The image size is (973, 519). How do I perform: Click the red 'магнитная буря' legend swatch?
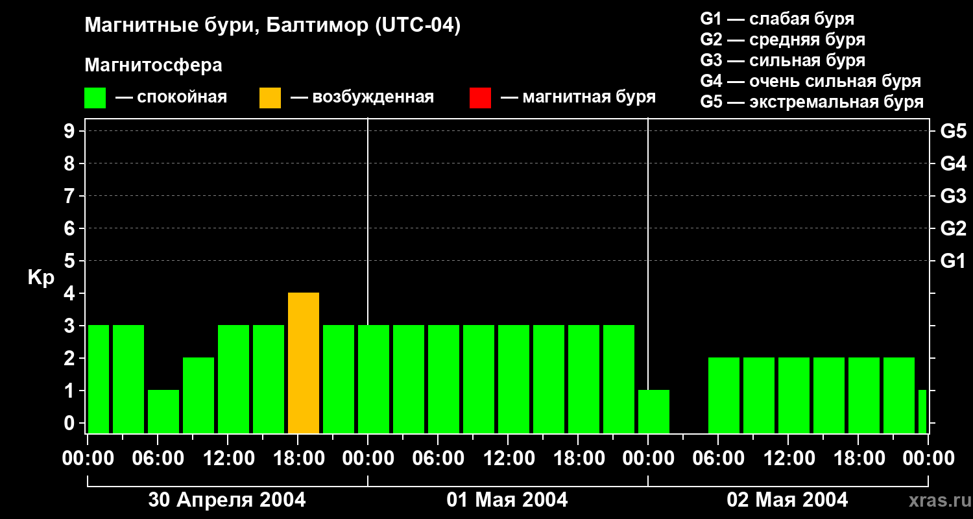point(480,98)
